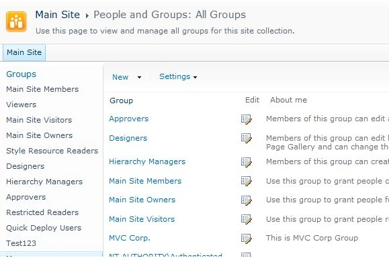Screen dimensions: 389x266
Task: Open the New dropdown menu
Action: click(126, 77)
